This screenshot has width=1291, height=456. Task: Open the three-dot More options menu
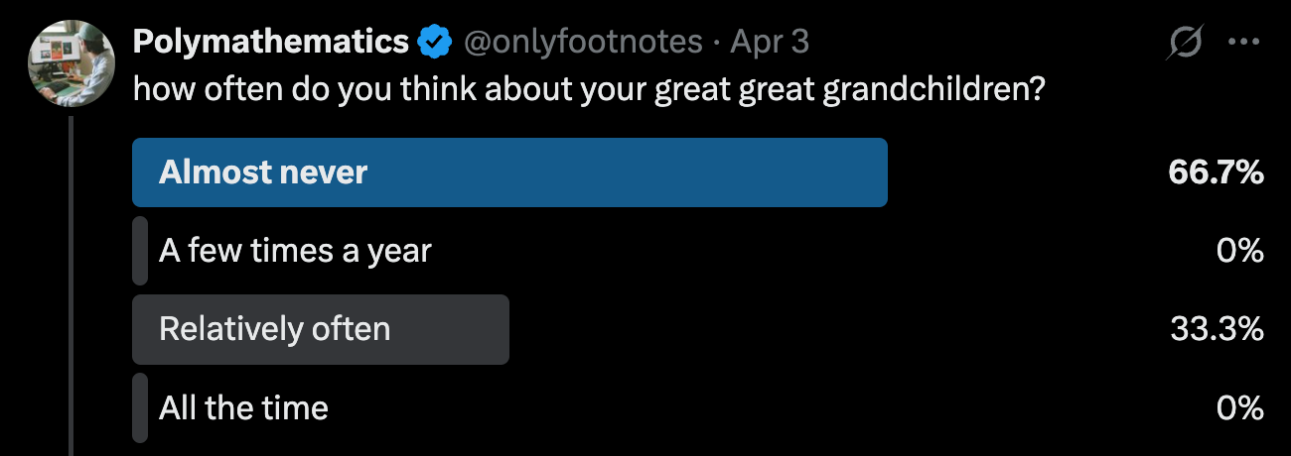[1243, 43]
